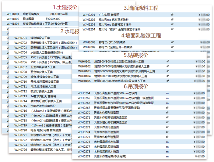Select the code cell "WJH0702"
214x162 pixels.
[x=21, y=43]
